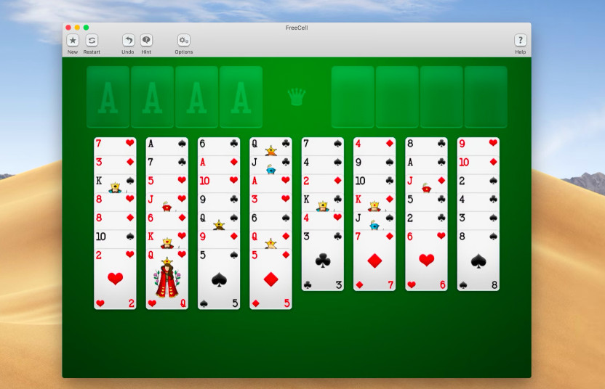This screenshot has width=605, height=389.
Task: Click the Undo arrow icon
Action: pyautogui.click(x=128, y=41)
